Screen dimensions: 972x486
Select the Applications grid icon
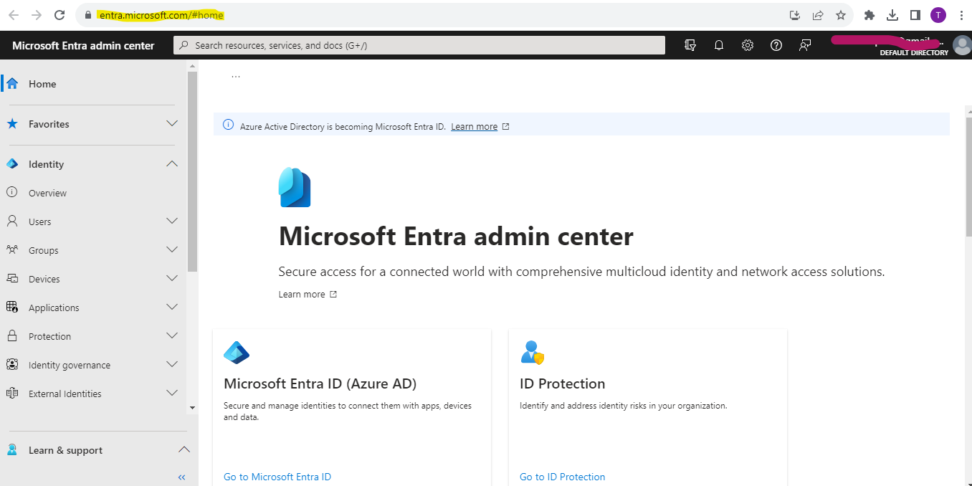(x=12, y=307)
